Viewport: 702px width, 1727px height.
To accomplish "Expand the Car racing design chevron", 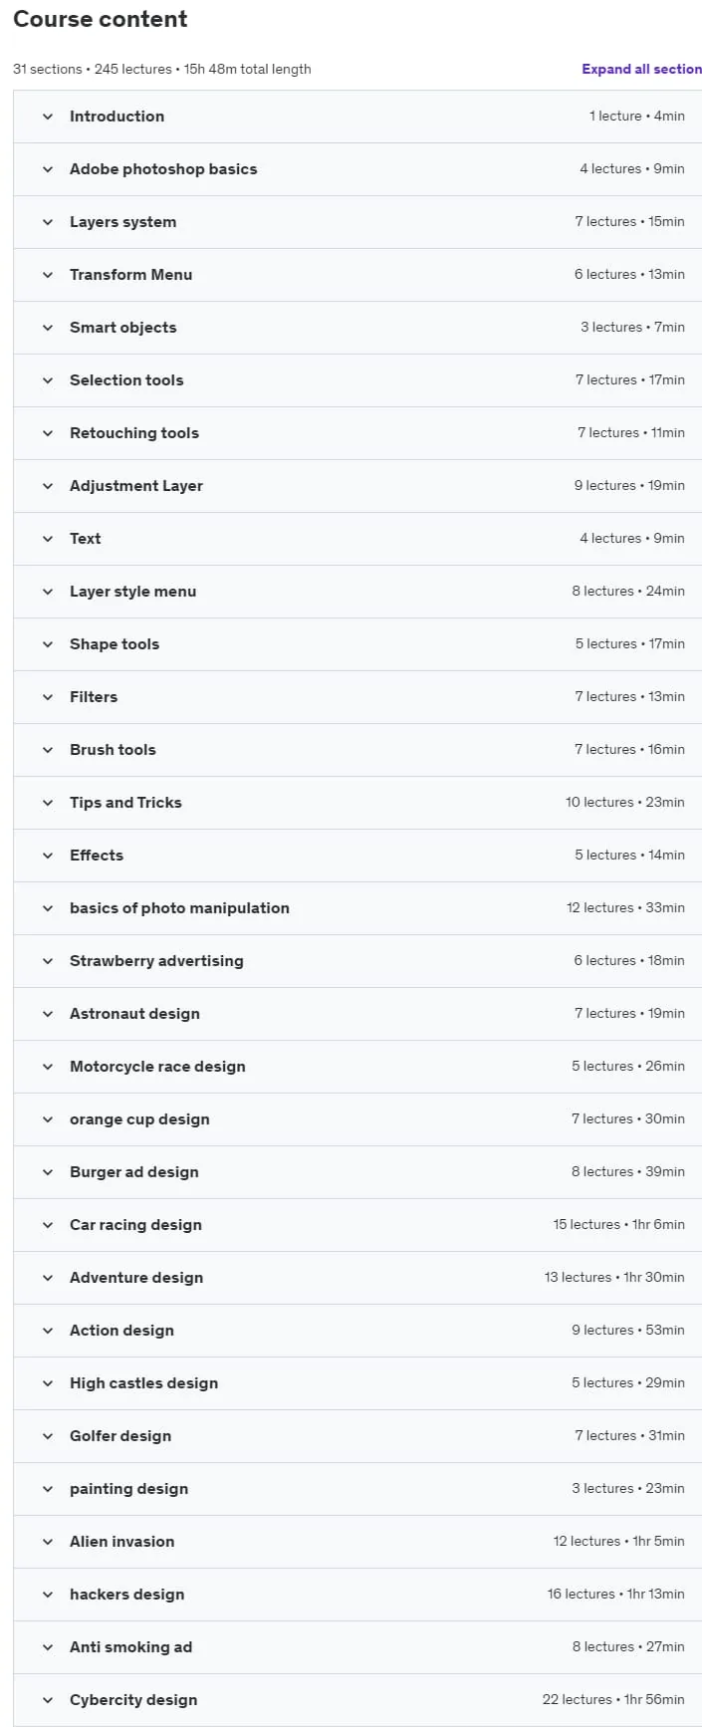I will coord(48,1225).
